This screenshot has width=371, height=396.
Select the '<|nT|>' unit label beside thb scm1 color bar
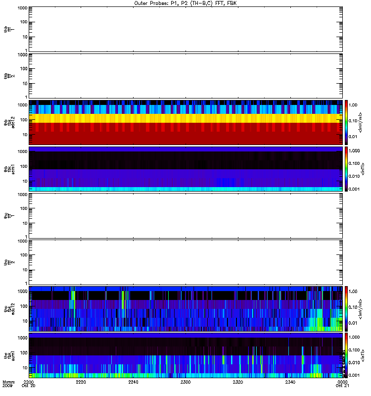point(363,169)
